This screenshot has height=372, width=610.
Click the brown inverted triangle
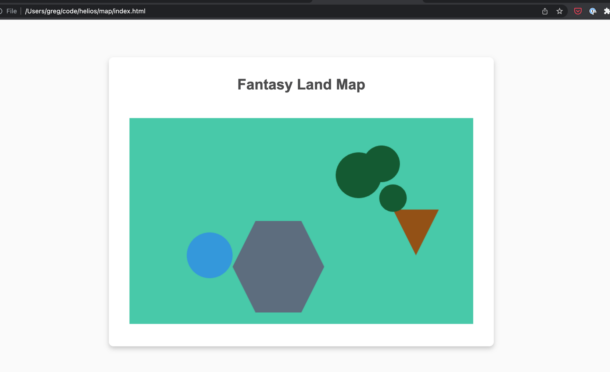[x=416, y=225]
